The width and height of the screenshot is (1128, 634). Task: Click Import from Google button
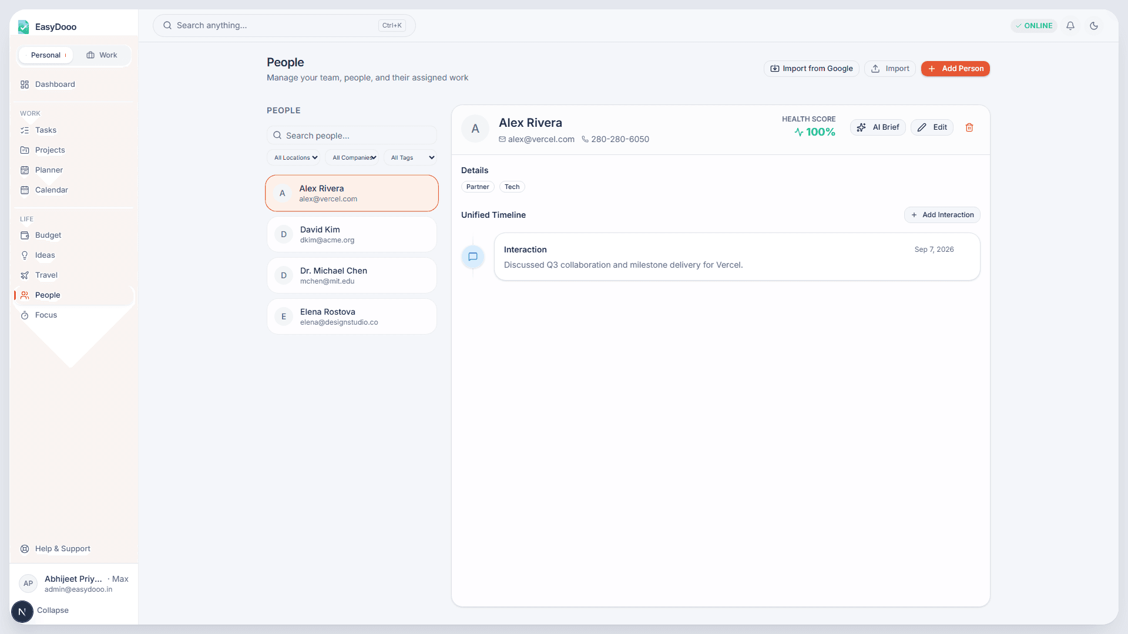pyautogui.click(x=811, y=69)
